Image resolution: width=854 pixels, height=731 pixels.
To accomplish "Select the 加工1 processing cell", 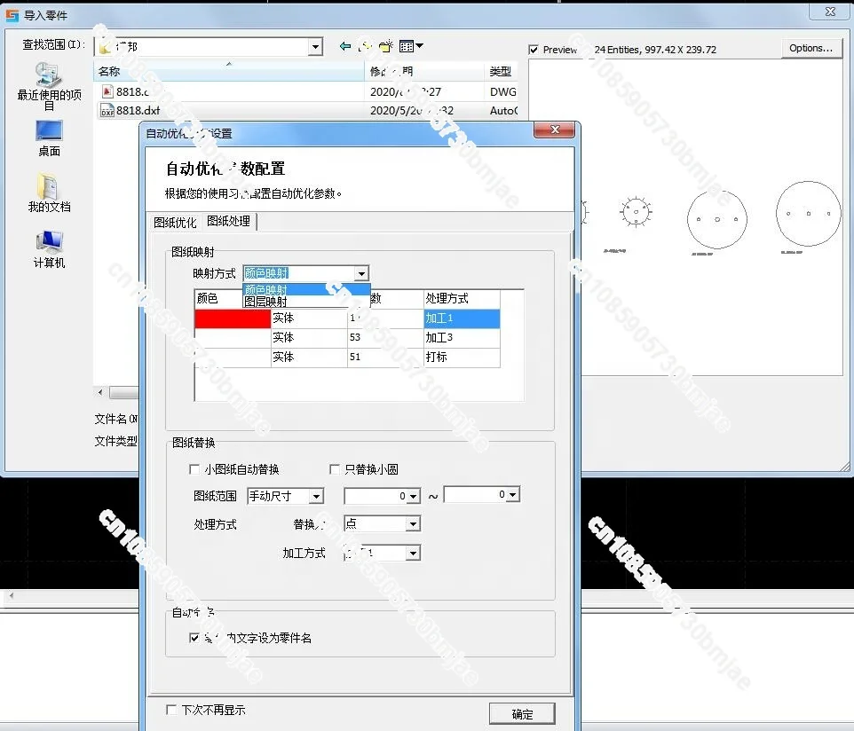I will pos(462,318).
